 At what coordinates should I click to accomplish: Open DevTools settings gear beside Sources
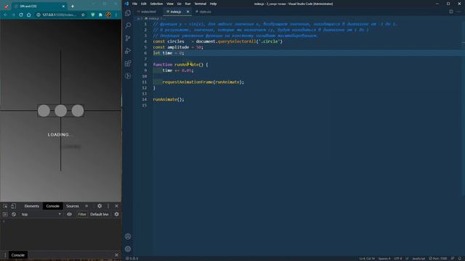[100, 206]
